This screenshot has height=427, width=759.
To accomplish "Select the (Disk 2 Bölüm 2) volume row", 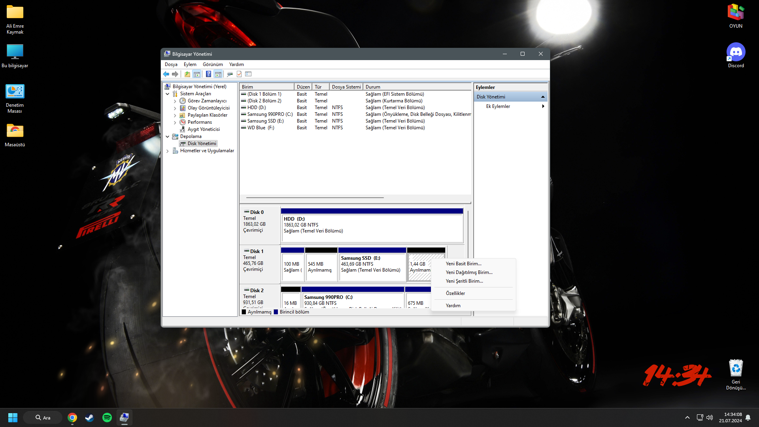I will pyautogui.click(x=355, y=101).
